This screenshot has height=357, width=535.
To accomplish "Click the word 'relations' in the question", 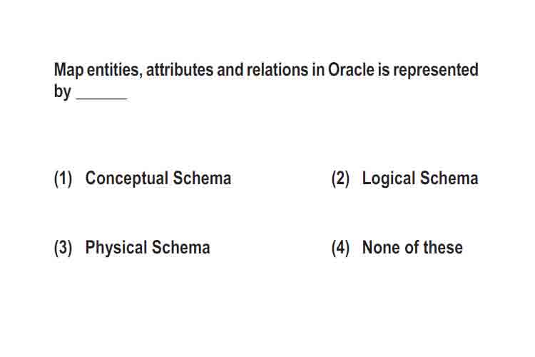I will [x=277, y=70].
